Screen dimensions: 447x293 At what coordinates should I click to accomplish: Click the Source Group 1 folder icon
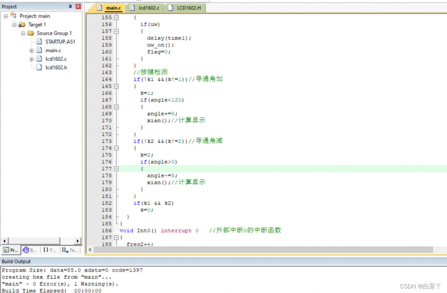click(31, 33)
